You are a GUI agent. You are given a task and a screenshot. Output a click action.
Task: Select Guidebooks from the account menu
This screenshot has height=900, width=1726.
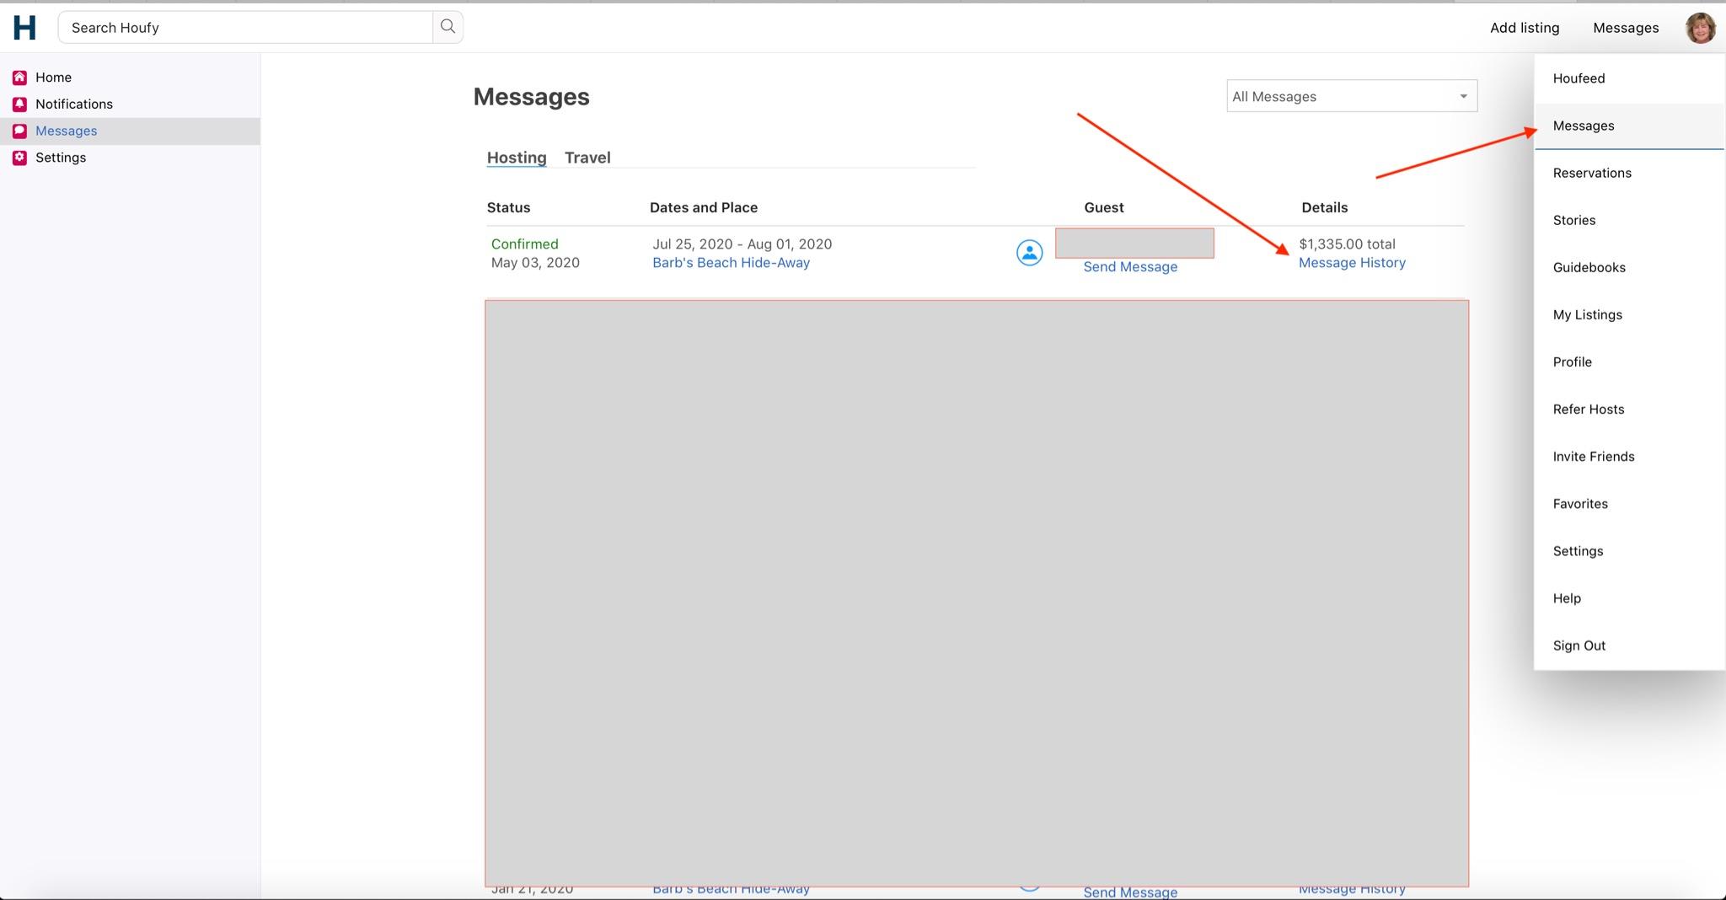click(x=1589, y=267)
